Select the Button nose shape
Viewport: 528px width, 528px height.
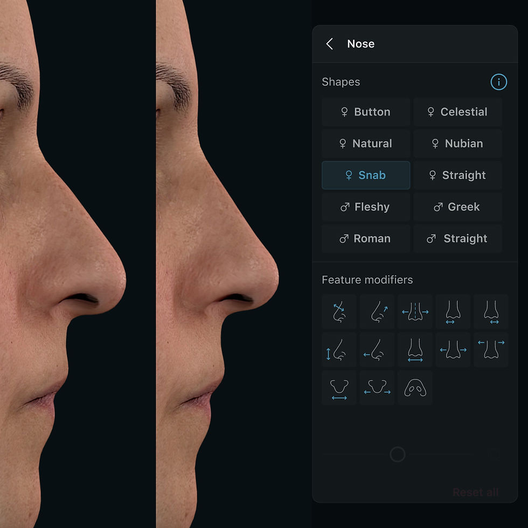tap(366, 112)
